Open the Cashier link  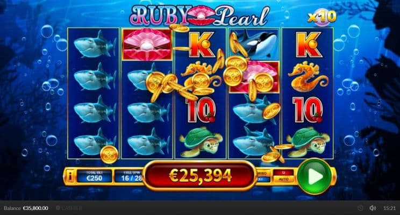(x=69, y=208)
